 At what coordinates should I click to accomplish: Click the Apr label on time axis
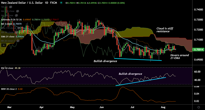pyautogui.click(x=41, y=107)
